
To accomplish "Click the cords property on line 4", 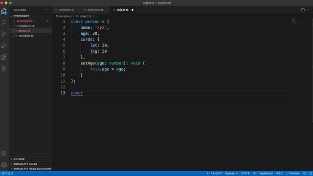I will [x=86, y=40].
